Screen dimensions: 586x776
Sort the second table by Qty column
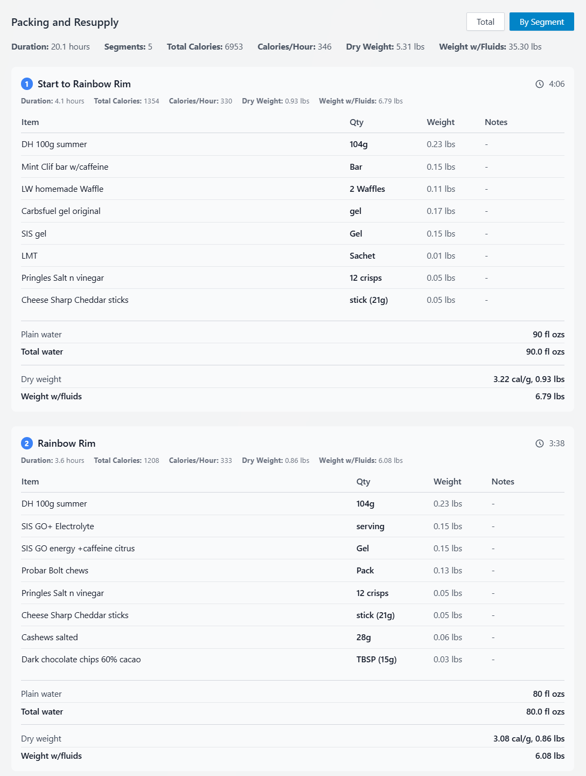tap(364, 481)
